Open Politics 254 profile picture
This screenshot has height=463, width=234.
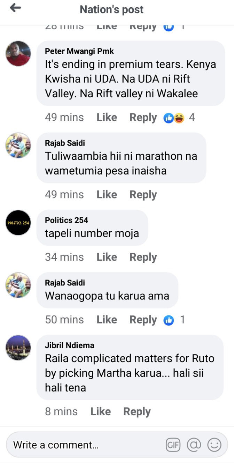click(18, 222)
